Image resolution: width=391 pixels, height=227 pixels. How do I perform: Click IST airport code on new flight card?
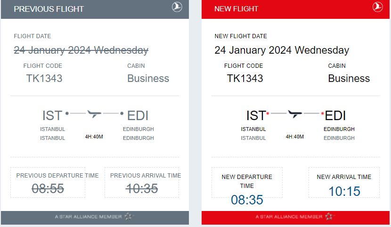tap(256, 115)
